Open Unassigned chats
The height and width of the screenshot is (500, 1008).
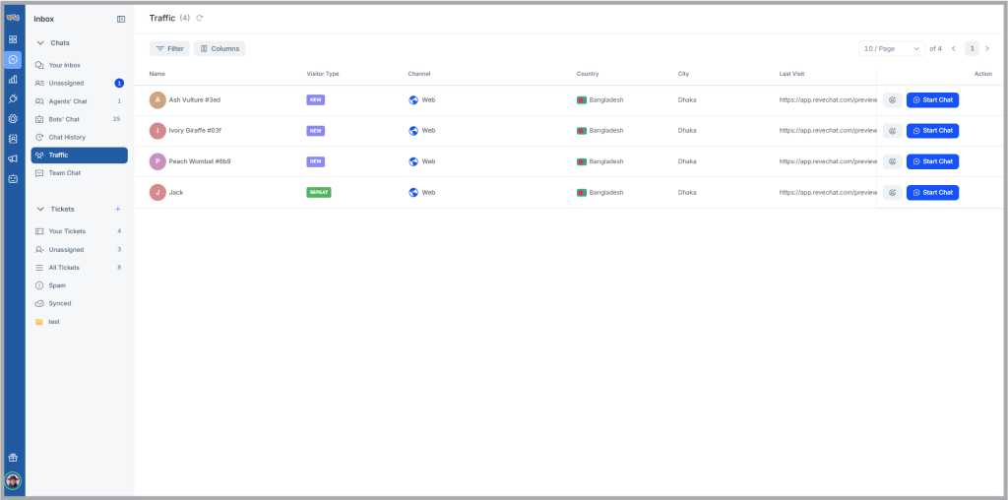coord(79,84)
